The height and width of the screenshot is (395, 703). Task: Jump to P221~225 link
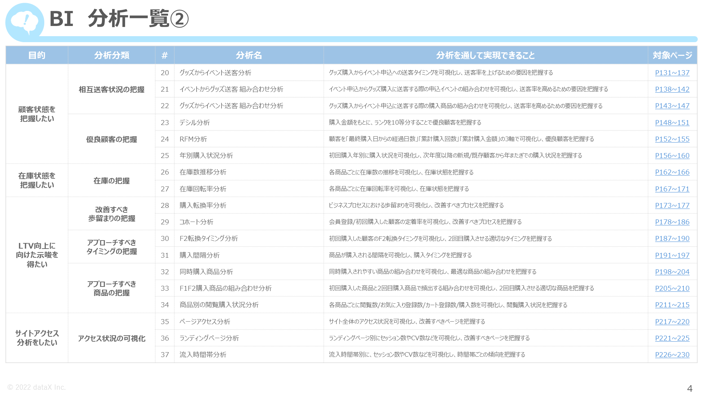pyautogui.click(x=672, y=338)
